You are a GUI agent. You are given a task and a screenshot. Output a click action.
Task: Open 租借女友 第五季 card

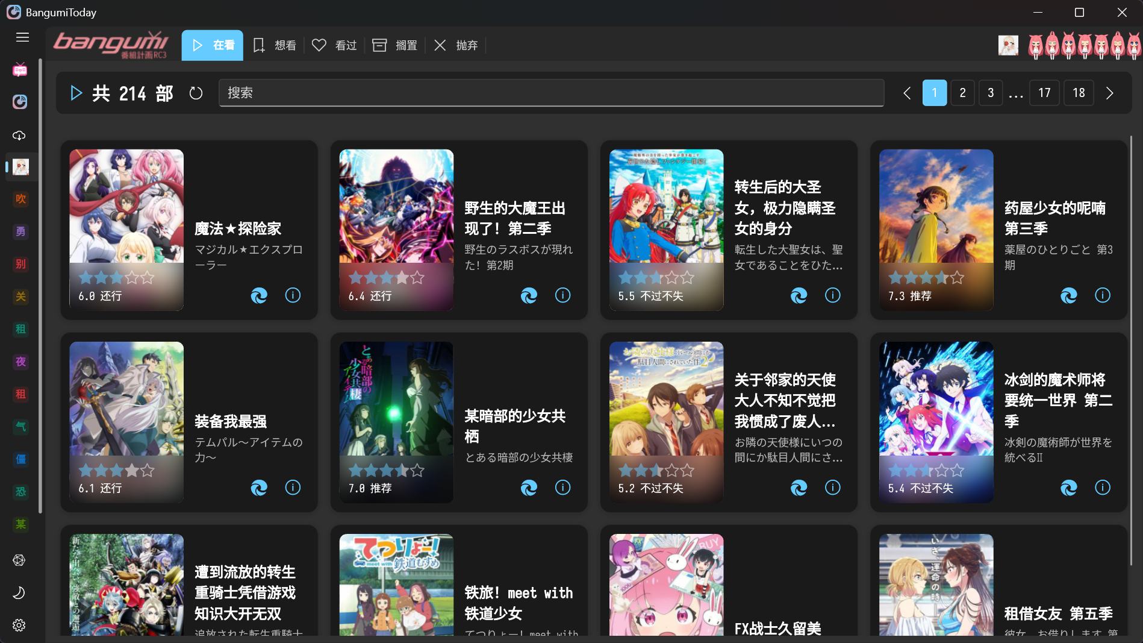tap(998, 582)
